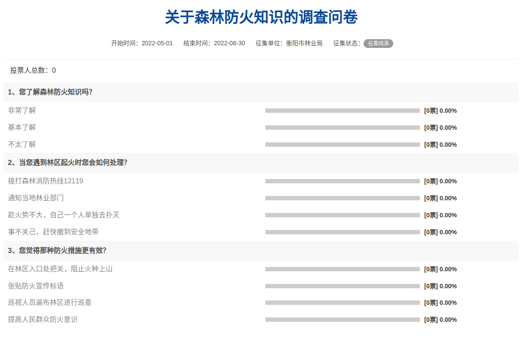Click the vote count beside 提高人民群众防火意识

[x=431, y=320]
